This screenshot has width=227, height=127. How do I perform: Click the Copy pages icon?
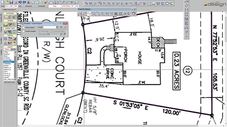tap(33, 2)
